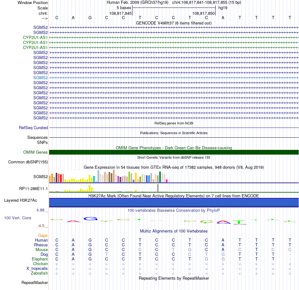This screenshot has width=299, height=290.
Task: Click the Dog alignment row label
Action: (44, 254)
